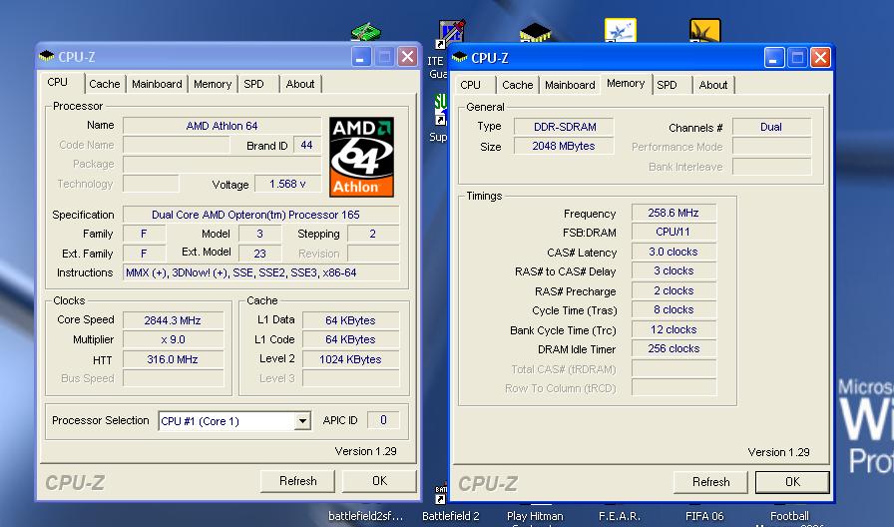Minimize the left CPU-Z window
The width and height of the screenshot is (894, 527).
pos(361,57)
